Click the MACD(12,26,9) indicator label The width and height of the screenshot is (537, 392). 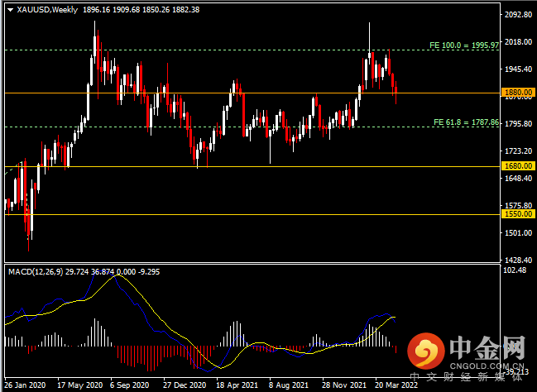click(36, 272)
